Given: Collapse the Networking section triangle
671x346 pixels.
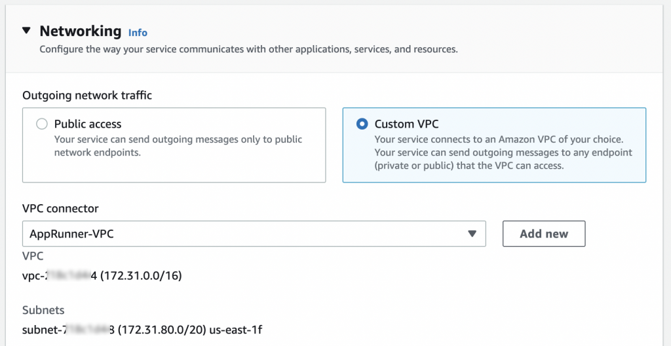Looking at the screenshot, I should [x=26, y=31].
